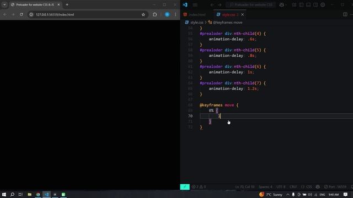
Task: Close the style.css editor tab
Action: point(243,15)
